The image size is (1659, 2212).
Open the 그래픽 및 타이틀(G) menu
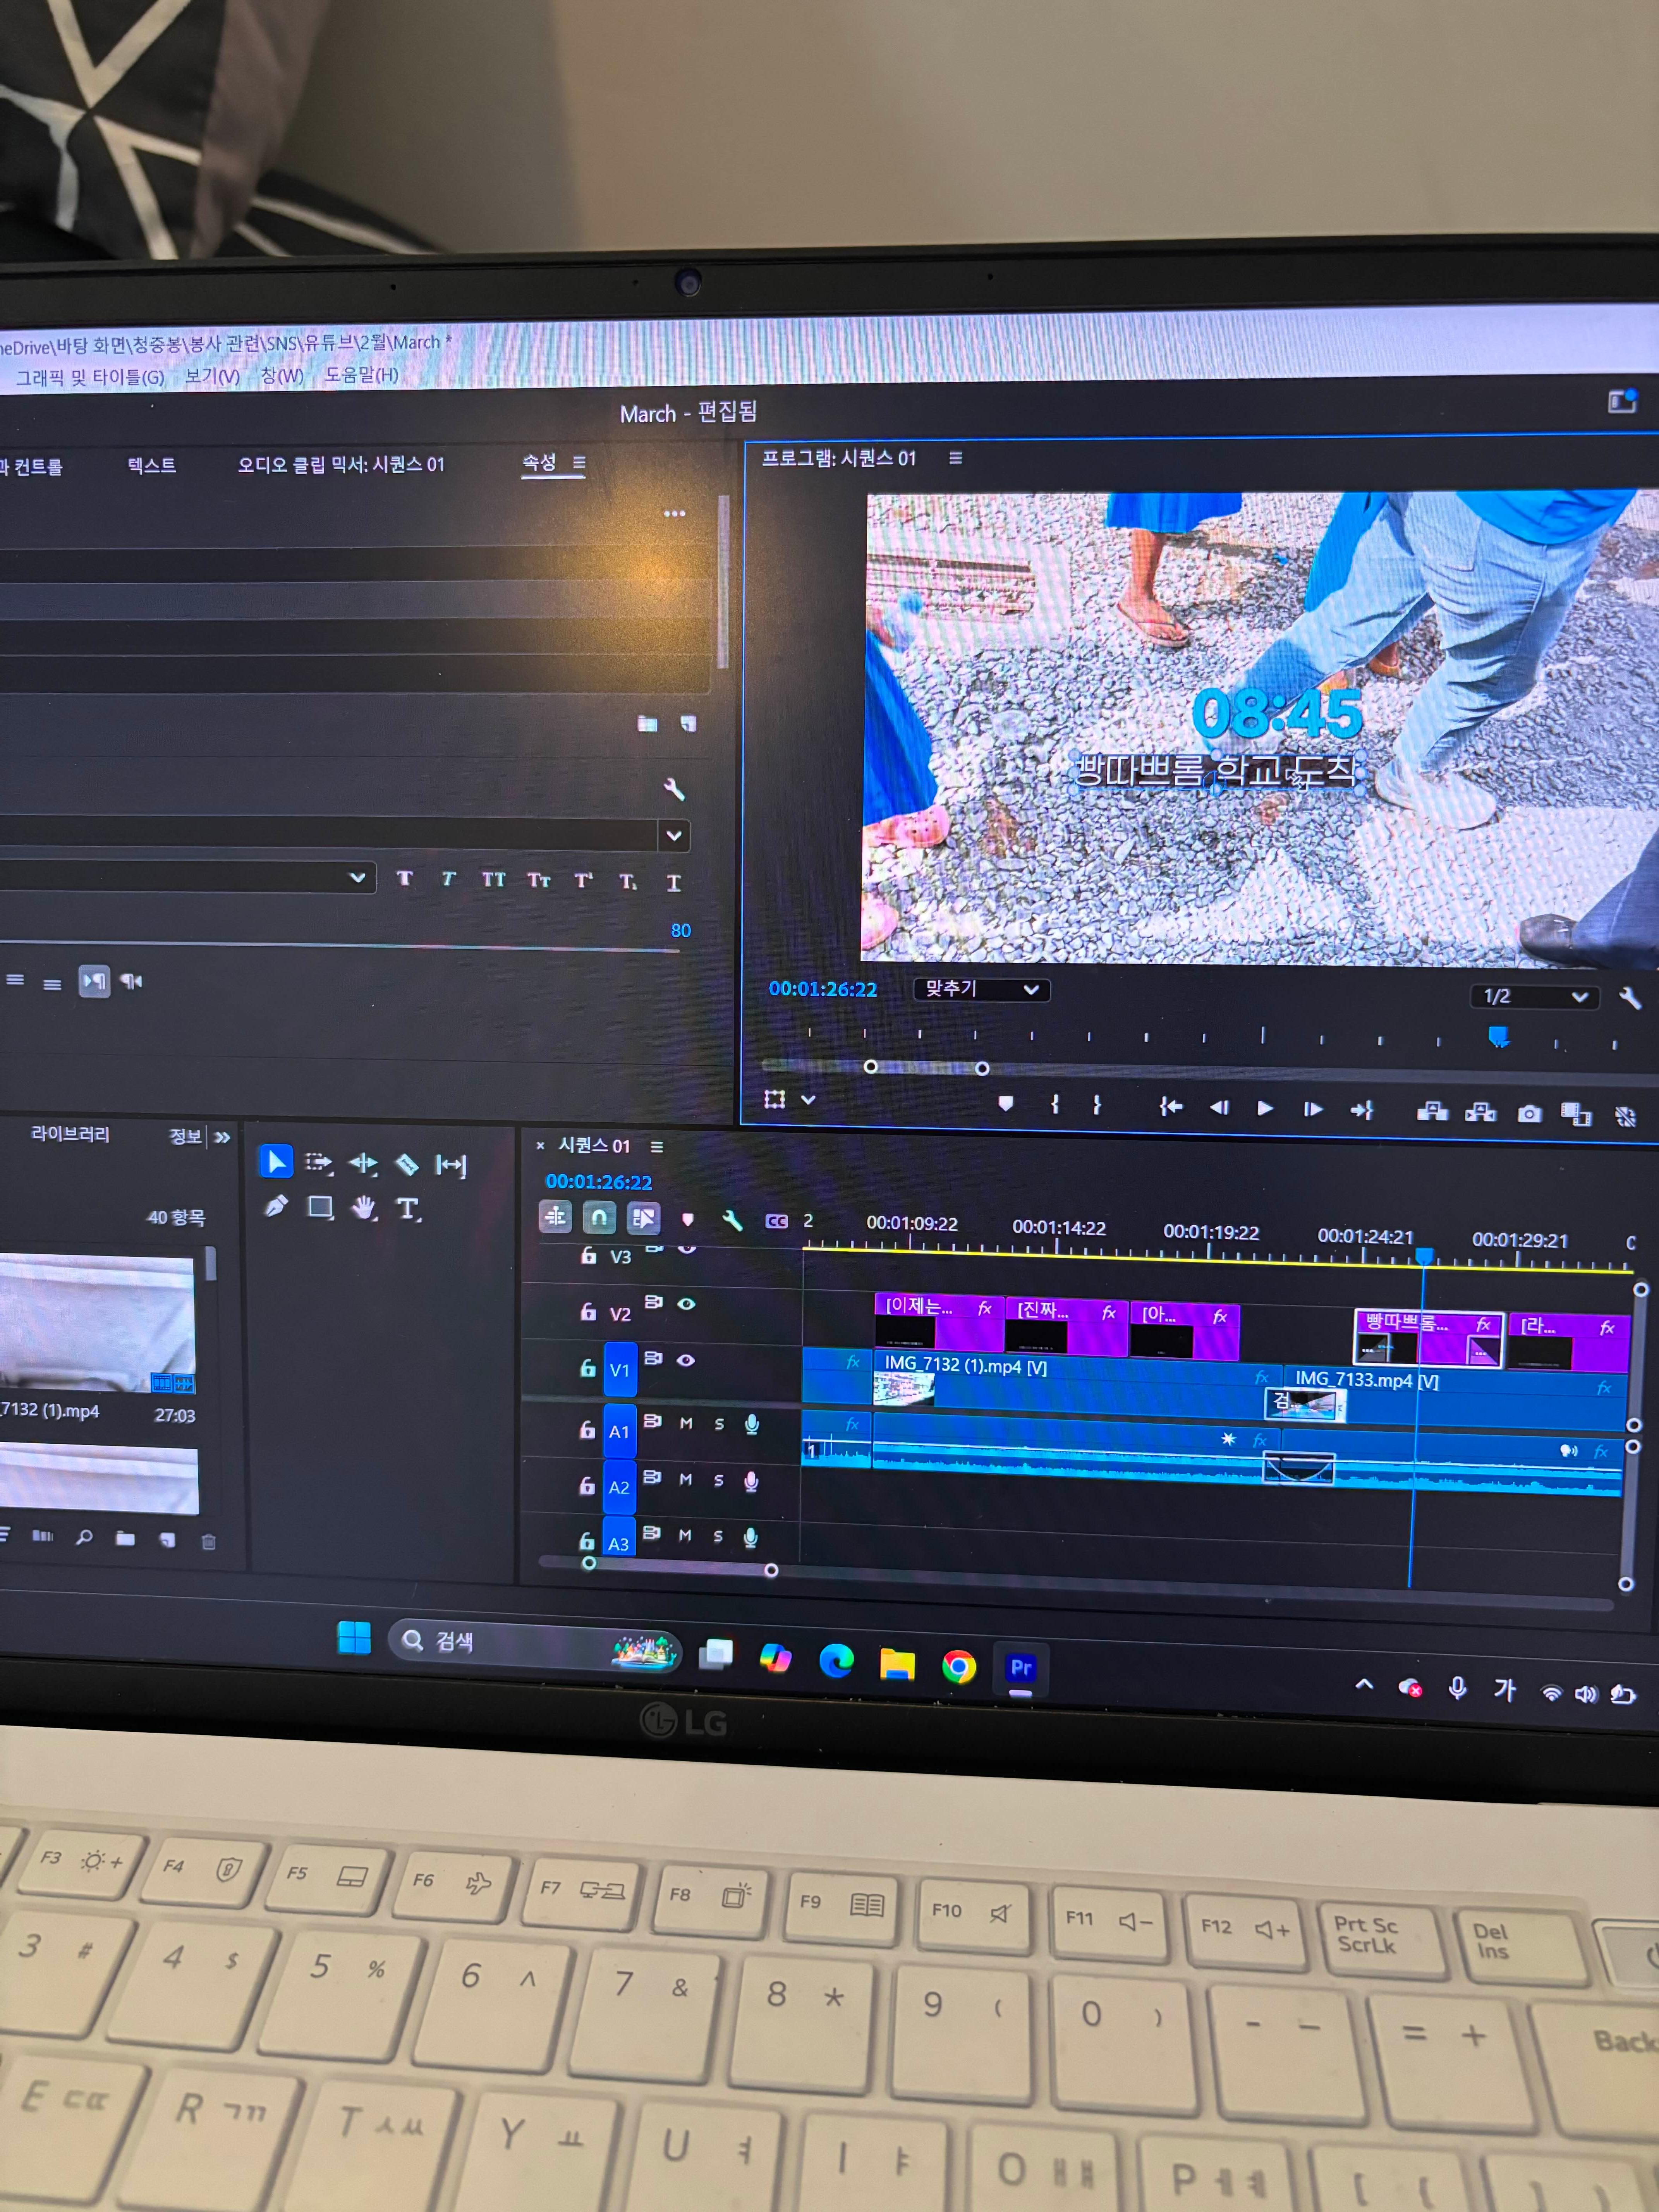point(90,377)
